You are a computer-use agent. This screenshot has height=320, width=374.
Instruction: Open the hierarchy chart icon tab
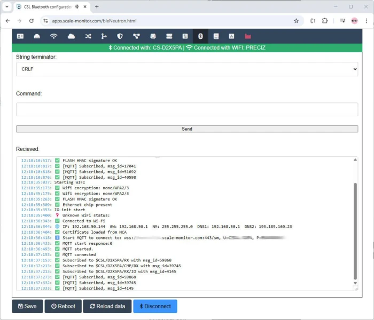pos(231,36)
